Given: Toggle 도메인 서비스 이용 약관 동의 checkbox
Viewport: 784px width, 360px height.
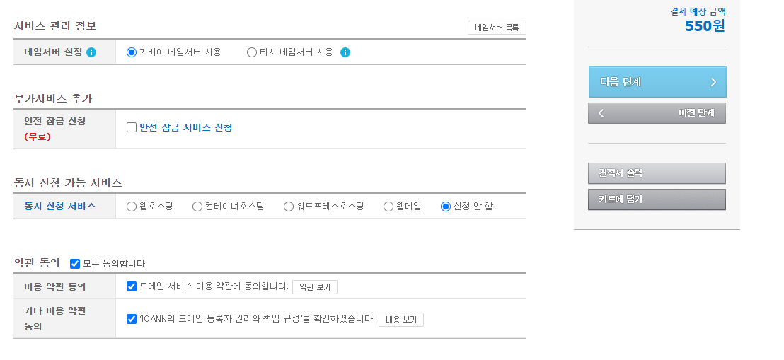Looking at the screenshot, I should click(x=132, y=286).
